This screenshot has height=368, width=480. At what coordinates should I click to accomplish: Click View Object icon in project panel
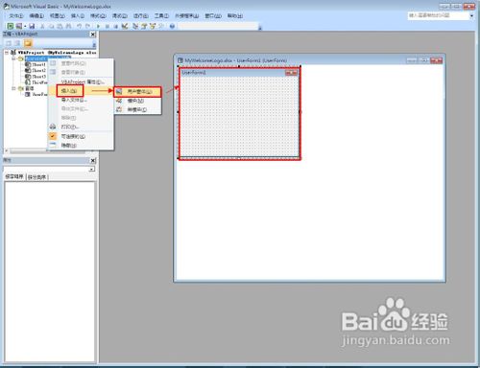click(18, 43)
